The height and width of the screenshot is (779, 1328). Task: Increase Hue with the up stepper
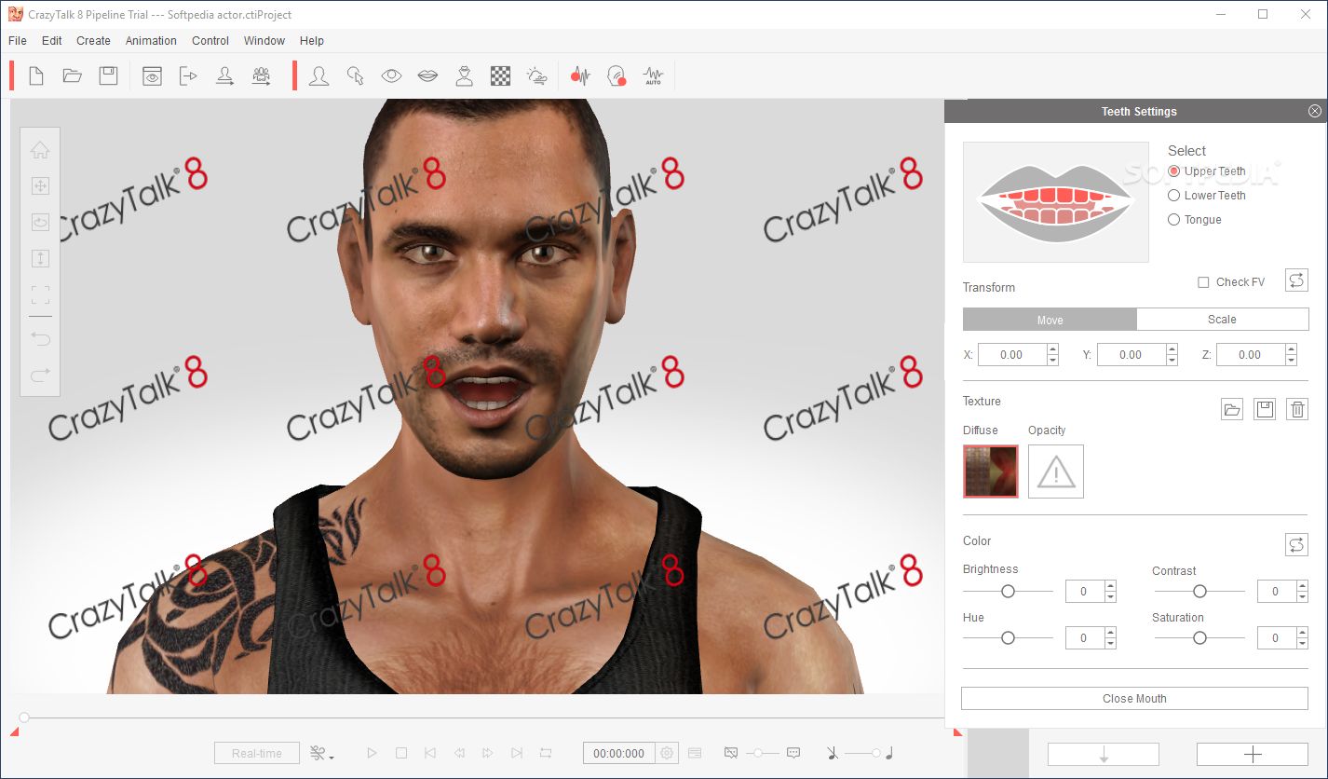[1110, 633]
